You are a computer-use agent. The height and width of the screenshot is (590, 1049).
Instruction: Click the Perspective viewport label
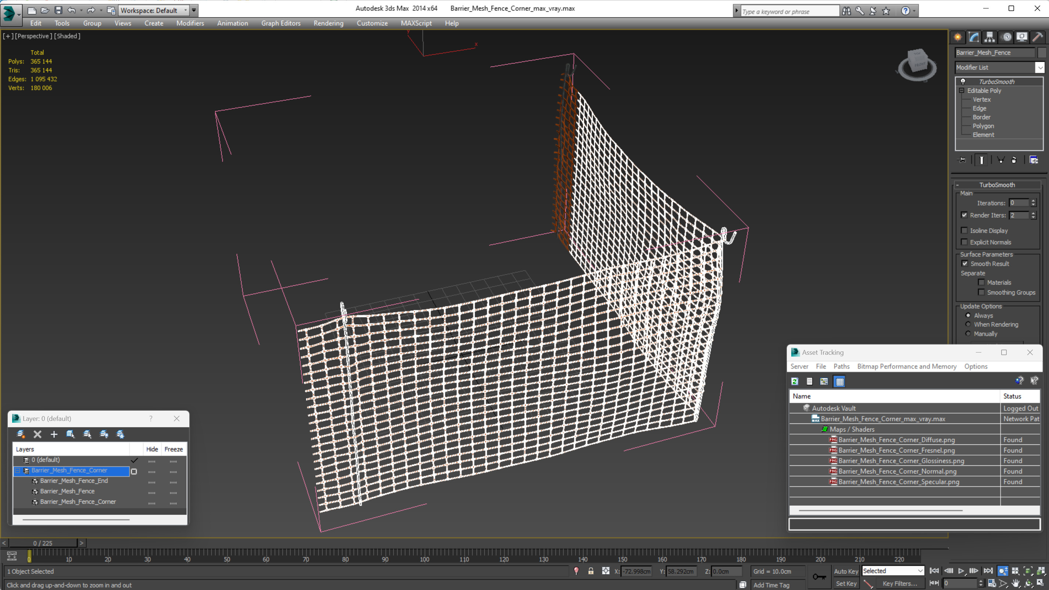tap(33, 36)
